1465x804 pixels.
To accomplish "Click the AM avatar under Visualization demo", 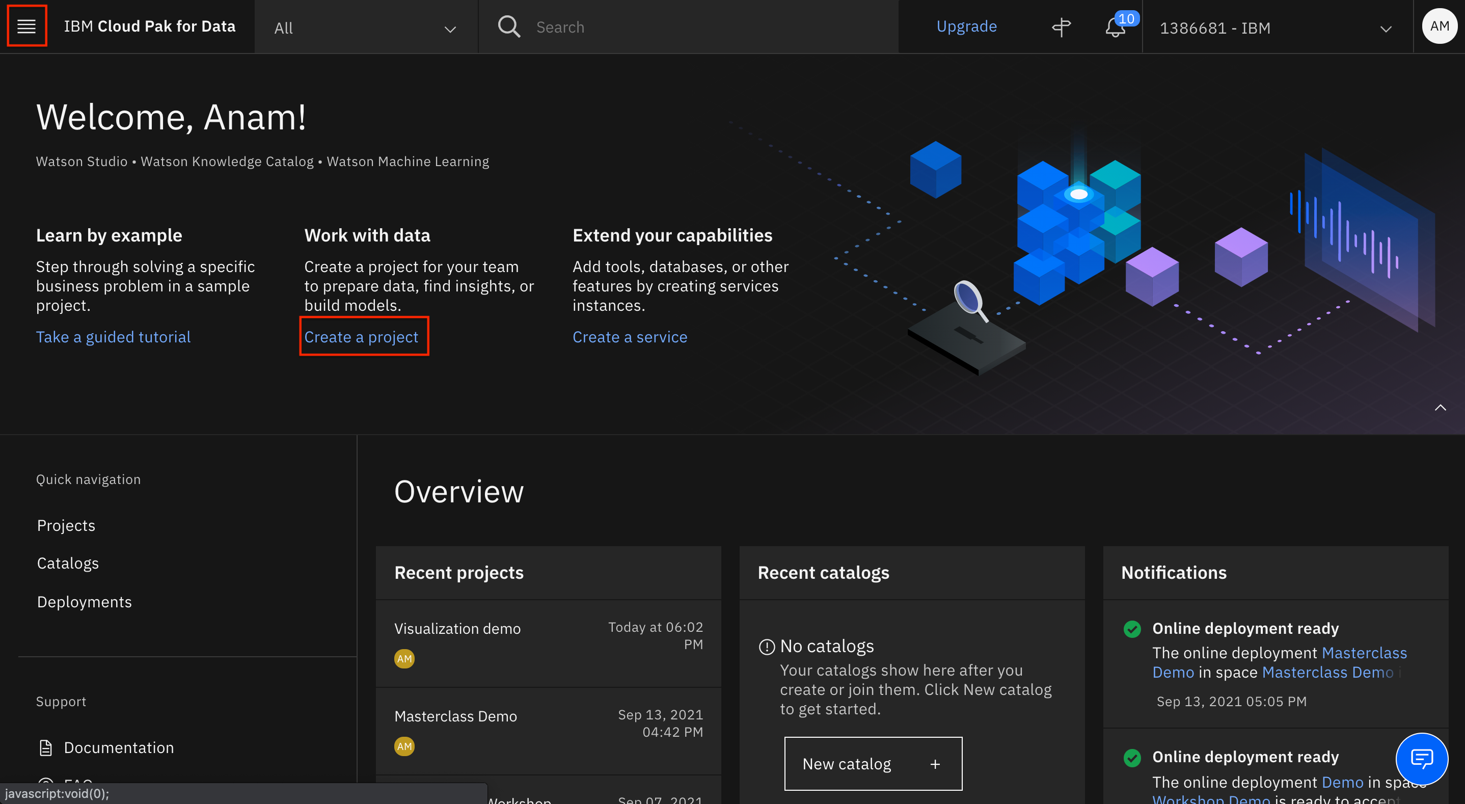I will click(404, 658).
